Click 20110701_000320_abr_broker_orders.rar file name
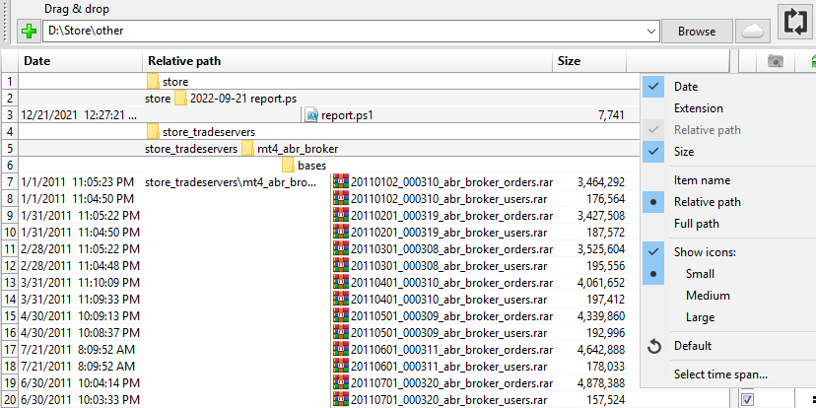Image resolution: width=816 pixels, height=408 pixels. coord(451,383)
